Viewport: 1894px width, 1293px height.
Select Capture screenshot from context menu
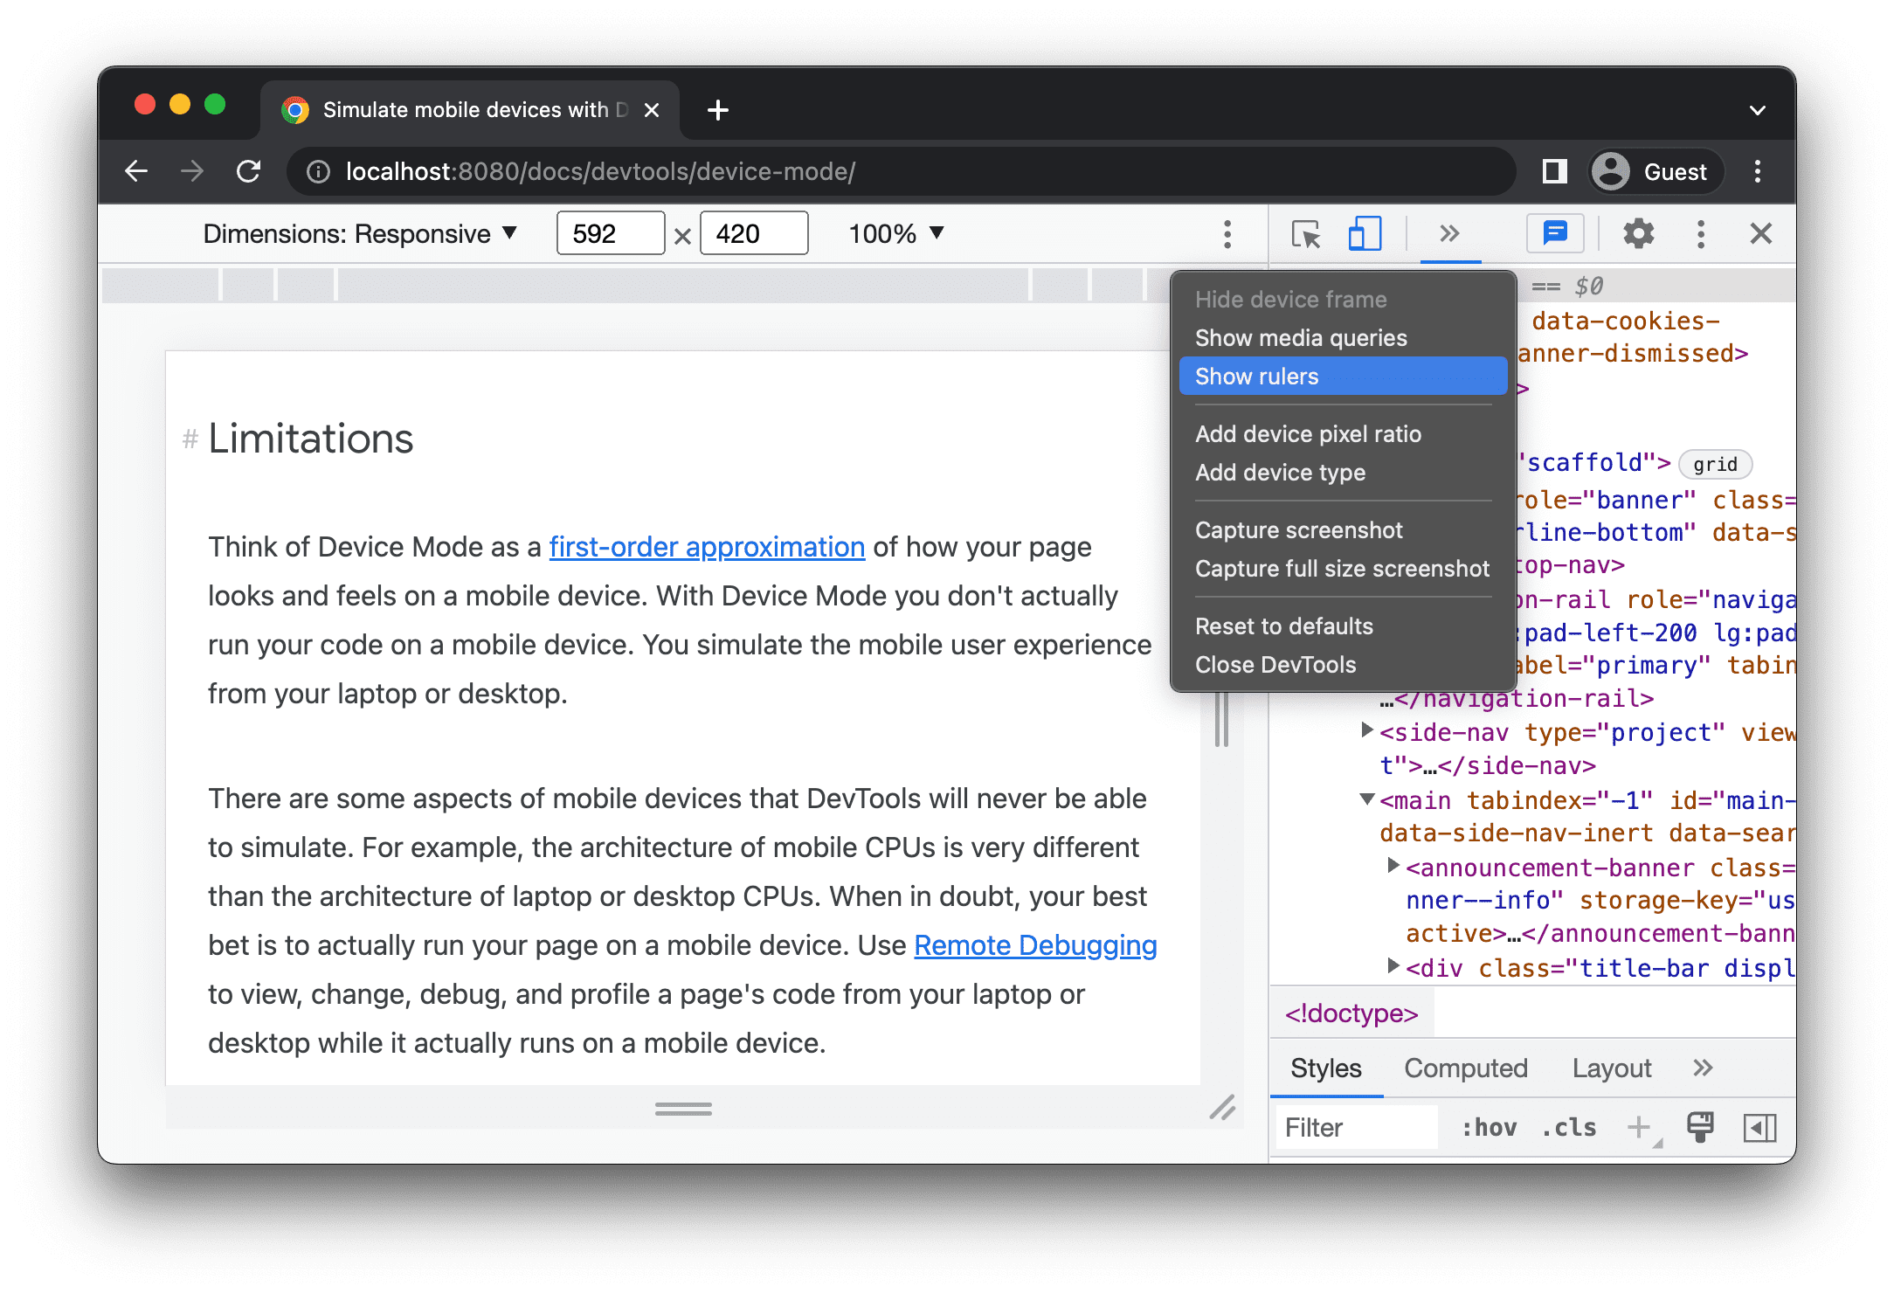click(1296, 530)
